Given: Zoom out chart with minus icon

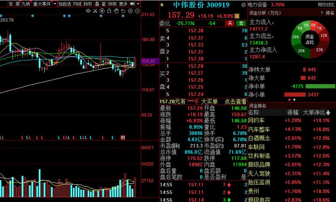Looking at the screenshot, I should point(137,11).
